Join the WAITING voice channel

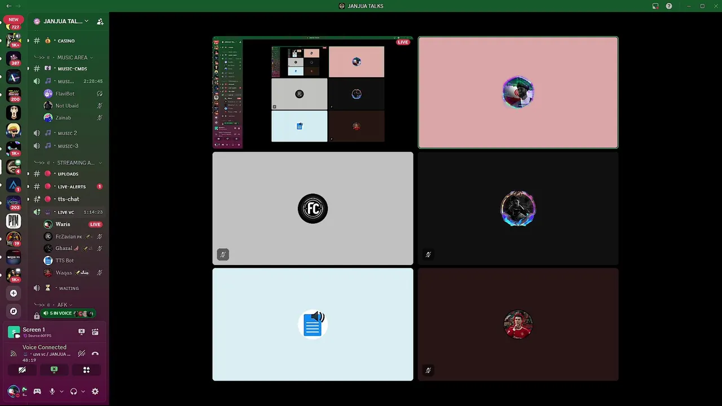(x=68, y=288)
